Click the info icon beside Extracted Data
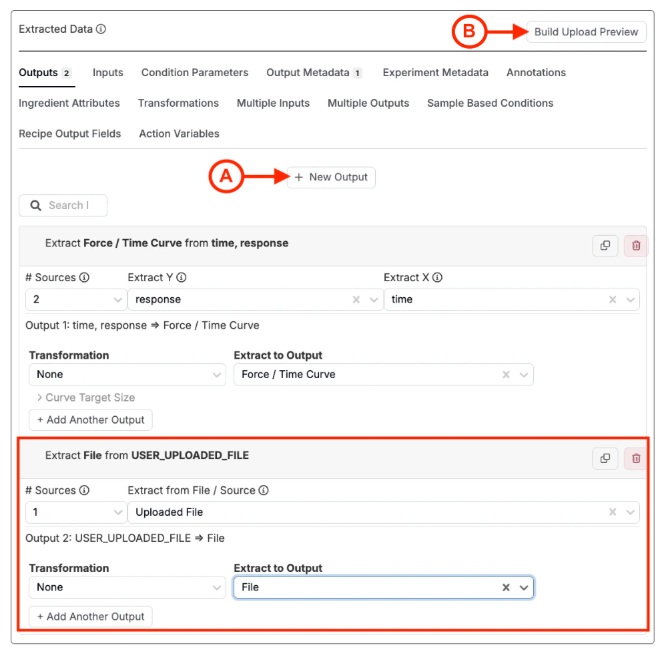Viewport: 666px width, 658px height. 101,29
